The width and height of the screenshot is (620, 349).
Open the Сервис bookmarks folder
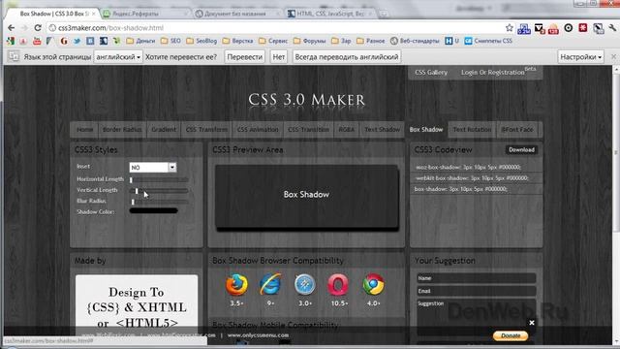pos(273,41)
